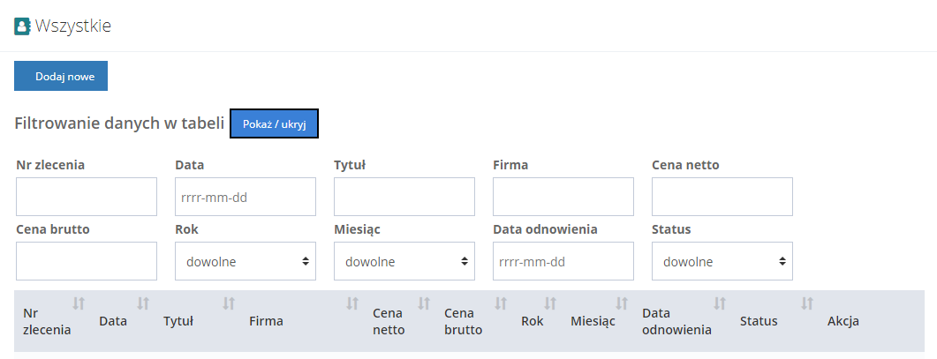Sort by Data odnowienia column icon
The image size is (937, 359).
(x=720, y=303)
